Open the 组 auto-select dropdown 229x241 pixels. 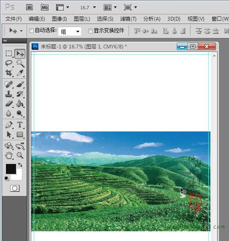pos(70,31)
